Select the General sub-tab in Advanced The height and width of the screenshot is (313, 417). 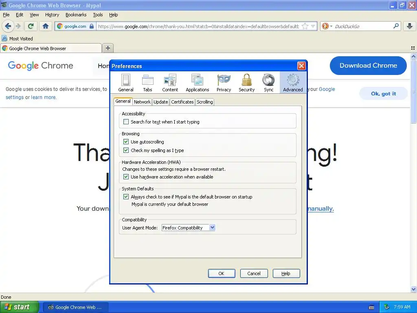tap(123, 101)
